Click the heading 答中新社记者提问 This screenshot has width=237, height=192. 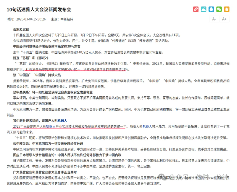[x=40, y=121]
